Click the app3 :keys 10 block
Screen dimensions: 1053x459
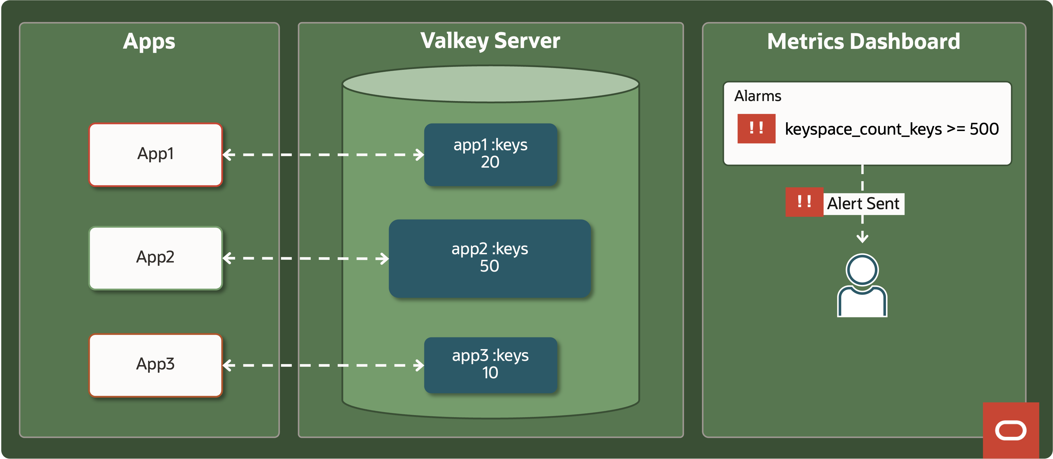pos(490,365)
